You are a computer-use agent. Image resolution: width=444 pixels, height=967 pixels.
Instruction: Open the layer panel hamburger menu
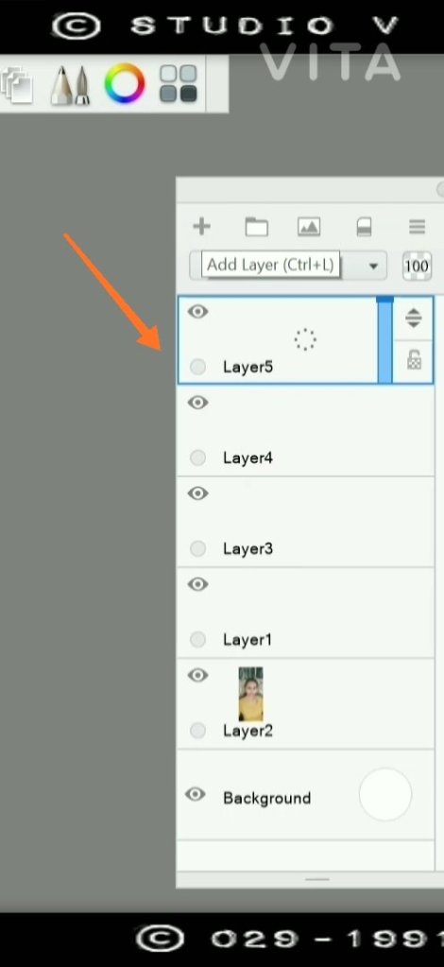418,227
